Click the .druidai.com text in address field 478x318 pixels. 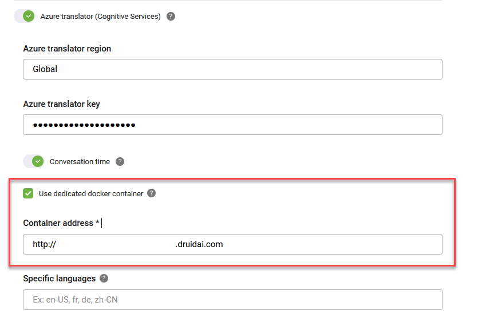(x=199, y=244)
